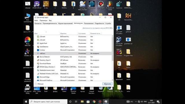Open CPUID CPU-Z desktop shortcut
The height and width of the screenshot is (104, 185).
37,5
